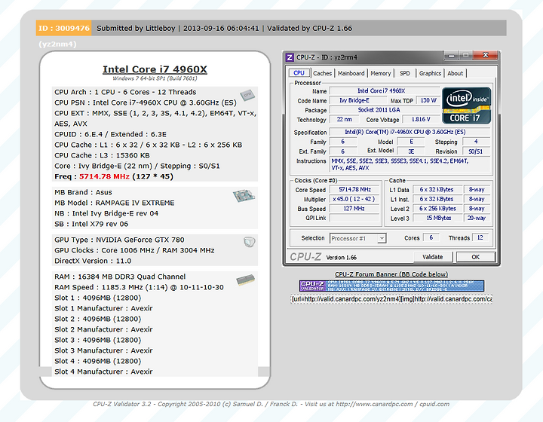Click the Revision S0/S1 field
Viewport: 543px width, 422px height.
click(476, 151)
